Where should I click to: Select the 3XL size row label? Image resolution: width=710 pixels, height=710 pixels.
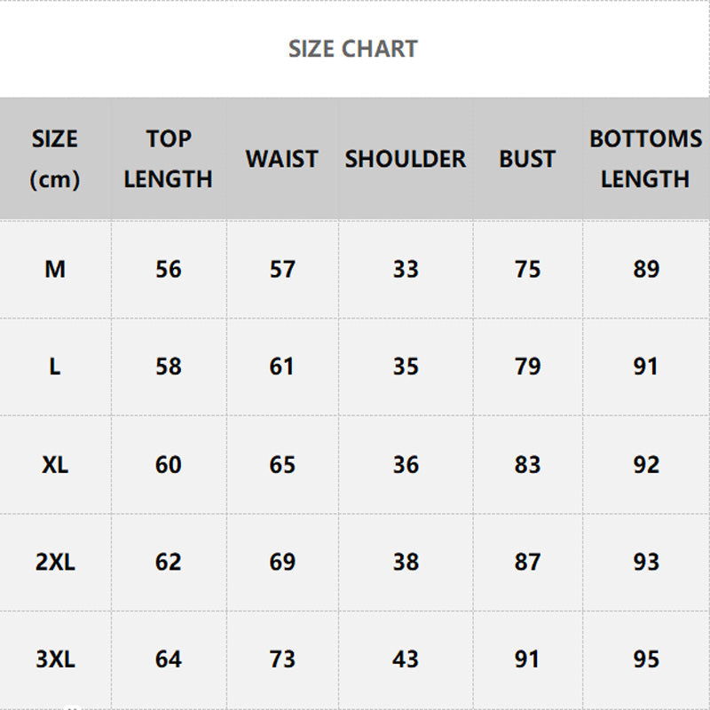pos(55,659)
